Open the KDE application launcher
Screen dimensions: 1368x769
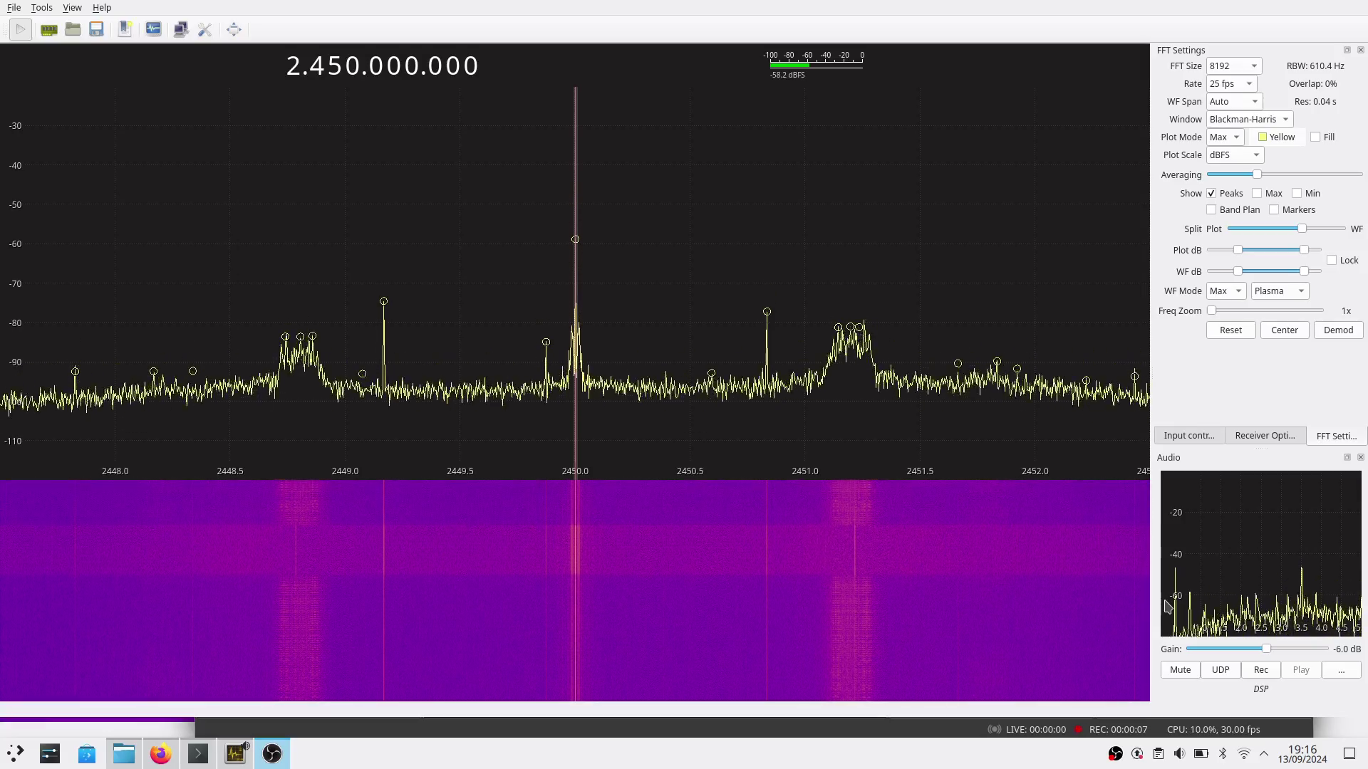16,753
